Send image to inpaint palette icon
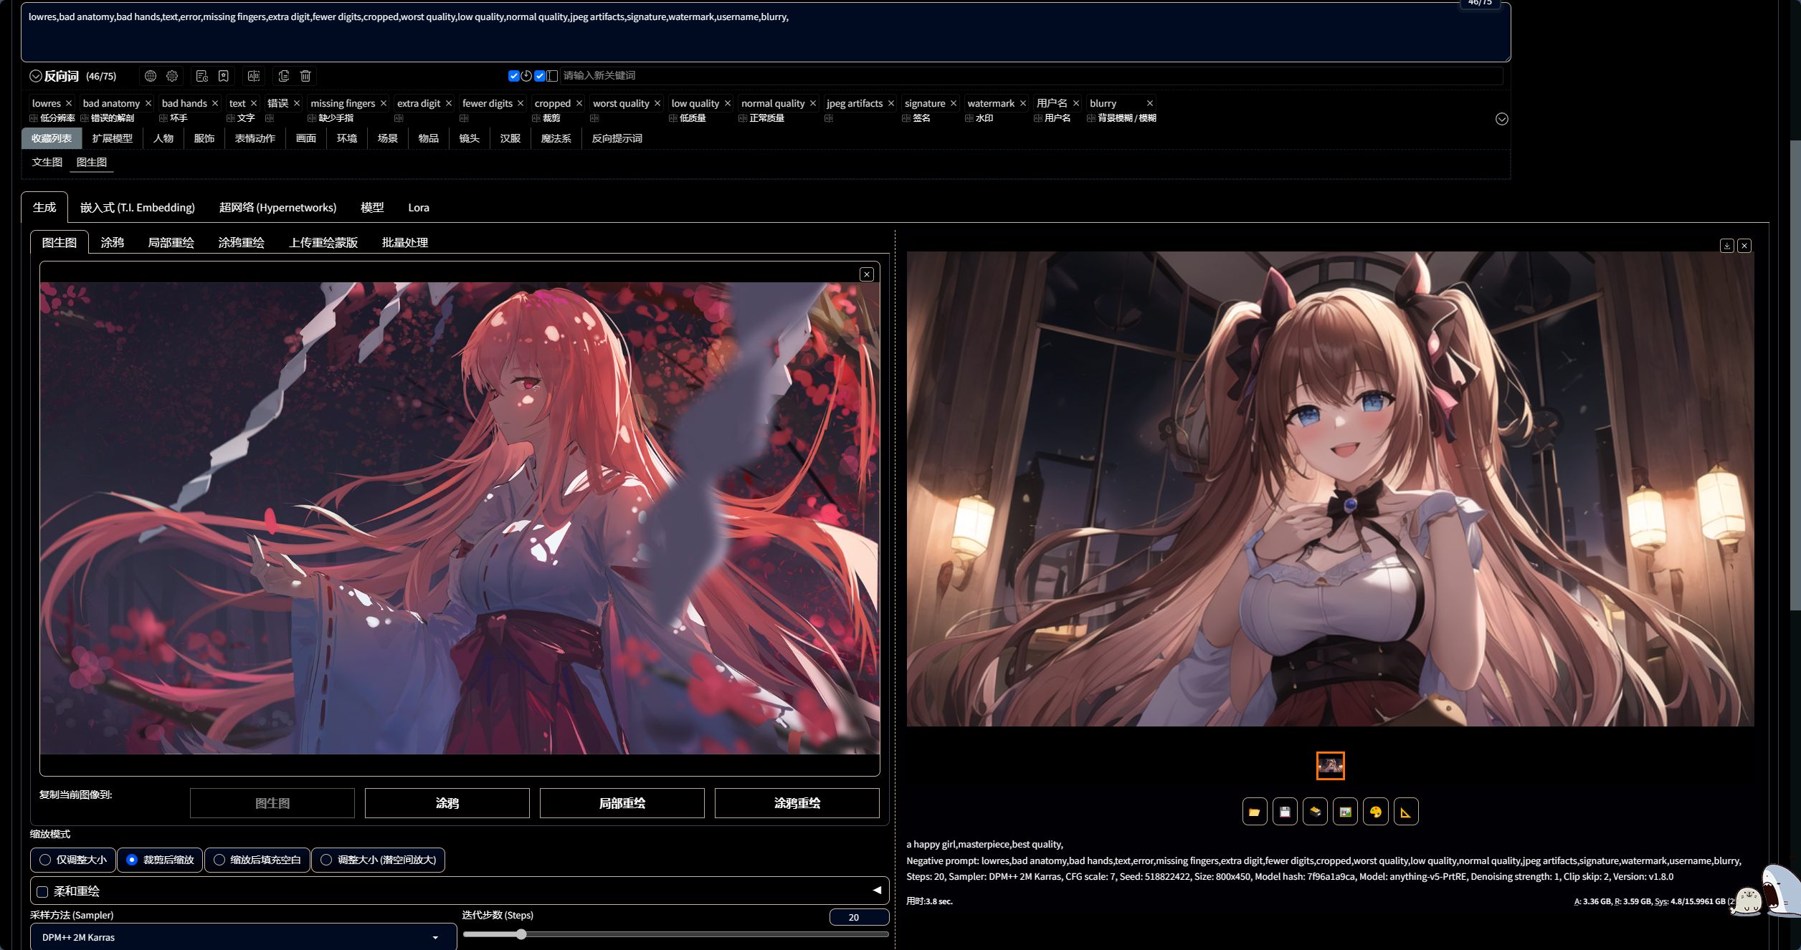Screen dimensions: 1801x950 [x=1375, y=812]
